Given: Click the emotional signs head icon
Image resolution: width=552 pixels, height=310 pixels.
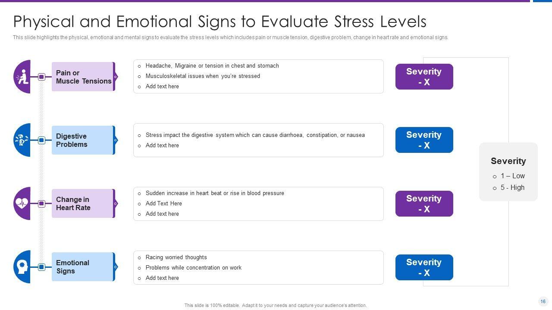Looking at the screenshot, I should (22, 267).
